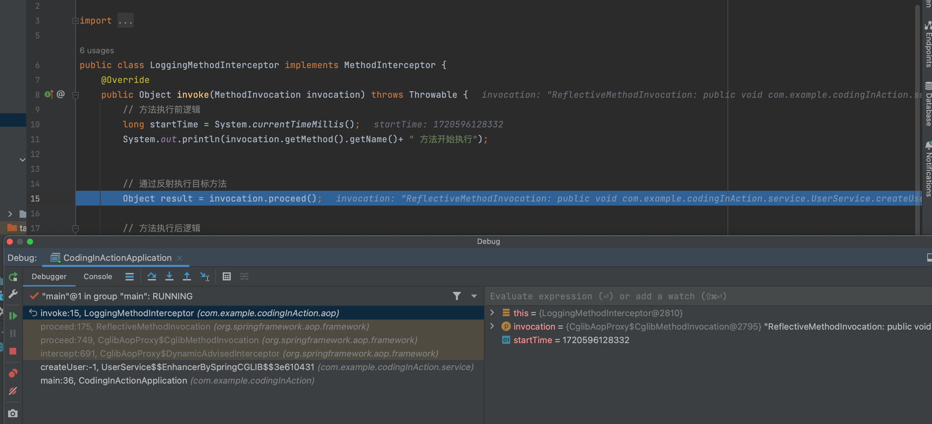Switch to the Console tab
This screenshot has height=424, width=932.
pos(98,276)
